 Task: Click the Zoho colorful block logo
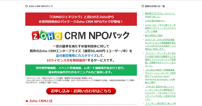47,35
